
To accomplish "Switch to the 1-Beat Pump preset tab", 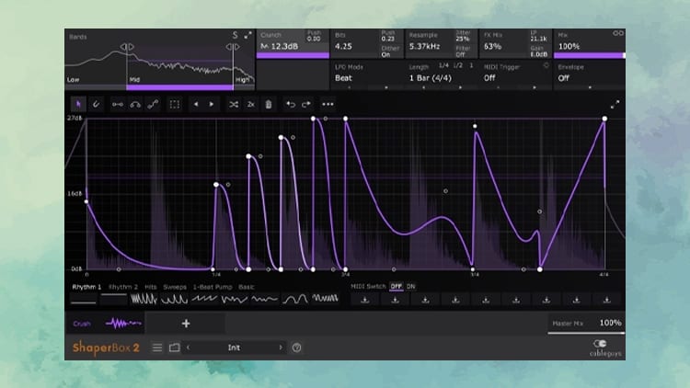I will 213,287.
